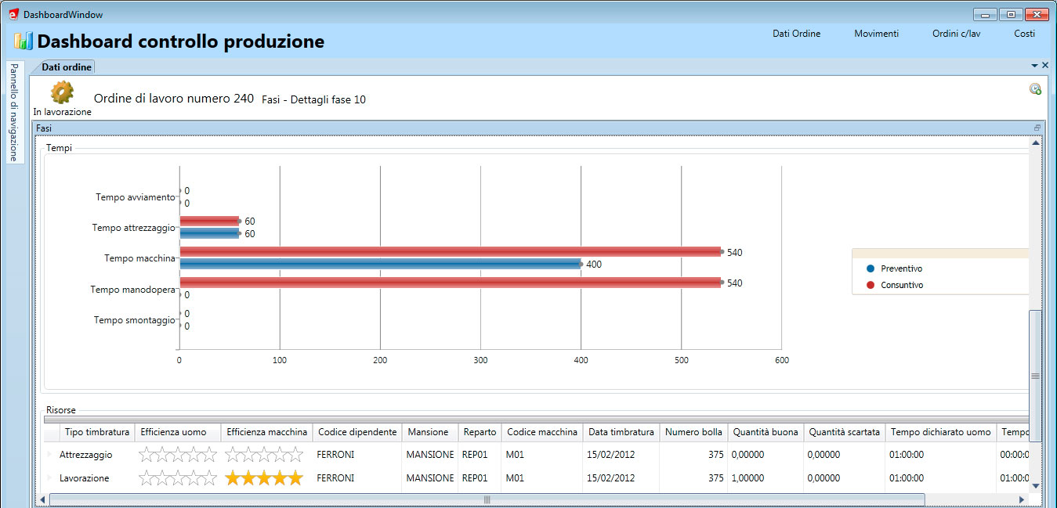Click Quantità buona 1,00000 cell
The height and width of the screenshot is (508, 1057).
click(747, 478)
